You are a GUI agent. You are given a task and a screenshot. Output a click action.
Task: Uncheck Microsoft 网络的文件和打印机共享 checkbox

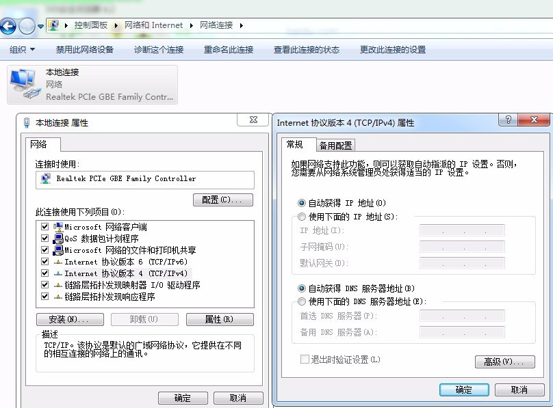pyautogui.click(x=44, y=250)
